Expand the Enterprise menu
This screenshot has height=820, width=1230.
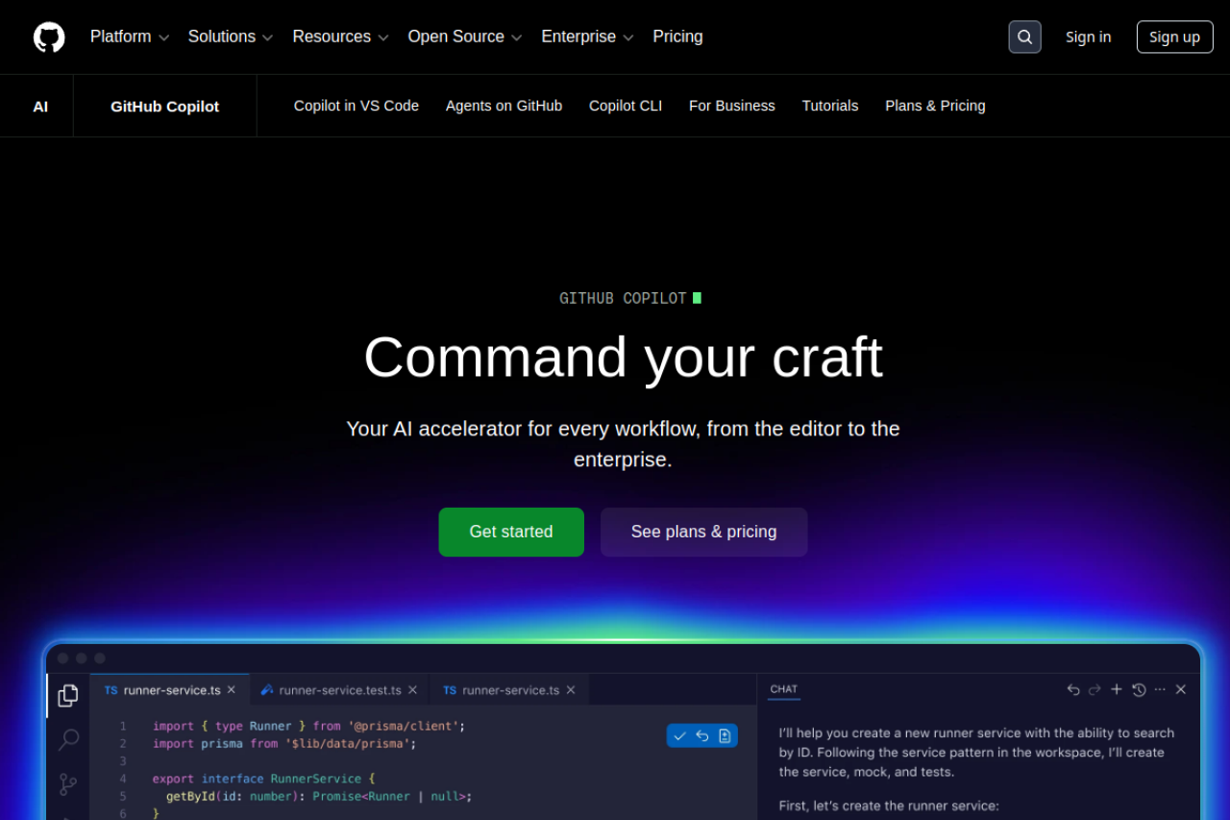click(587, 37)
